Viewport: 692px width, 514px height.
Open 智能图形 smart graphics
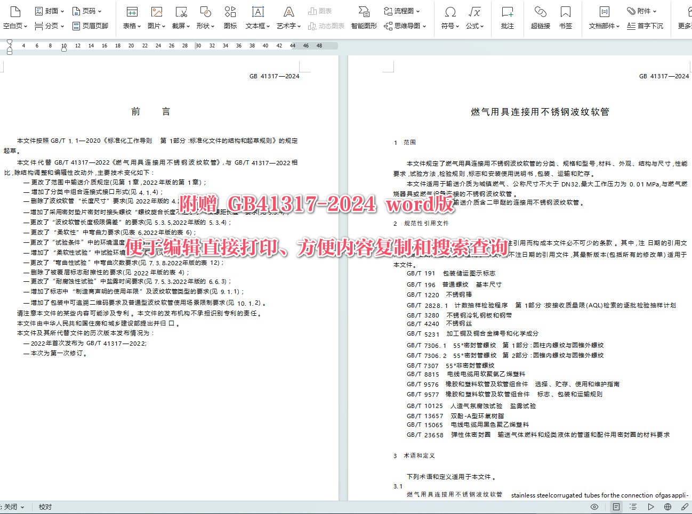coord(364,17)
